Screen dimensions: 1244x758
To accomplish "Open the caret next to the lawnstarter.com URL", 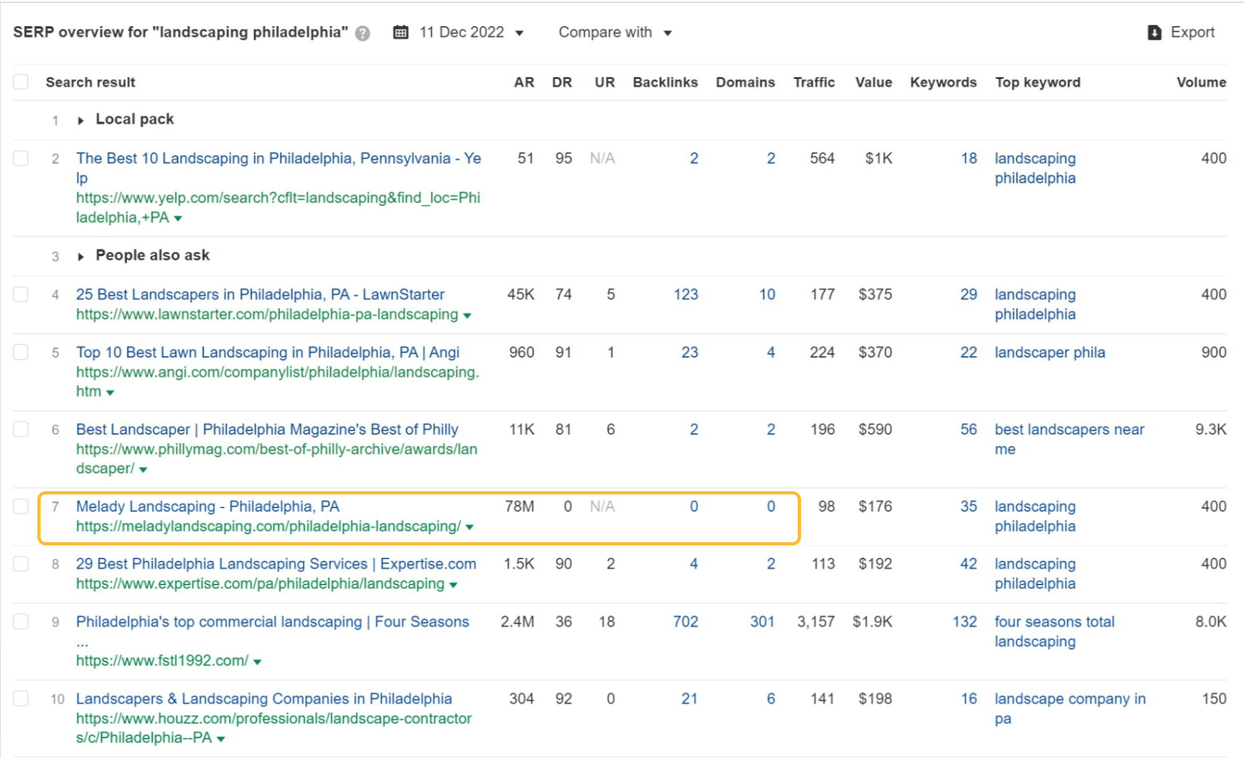I will [x=467, y=315].
